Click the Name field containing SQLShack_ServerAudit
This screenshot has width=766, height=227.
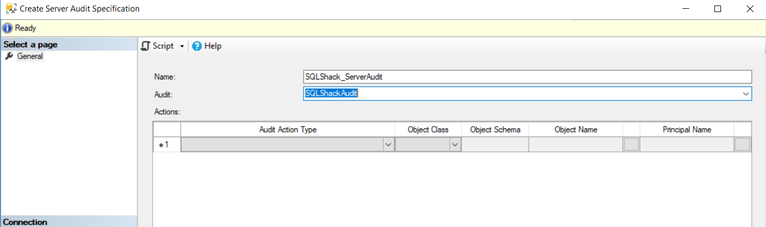click(527, 77)
